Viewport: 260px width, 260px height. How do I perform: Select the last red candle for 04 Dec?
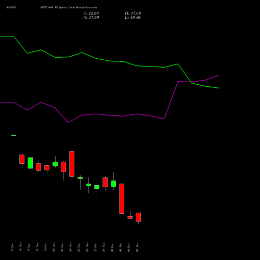pos(138,217)
